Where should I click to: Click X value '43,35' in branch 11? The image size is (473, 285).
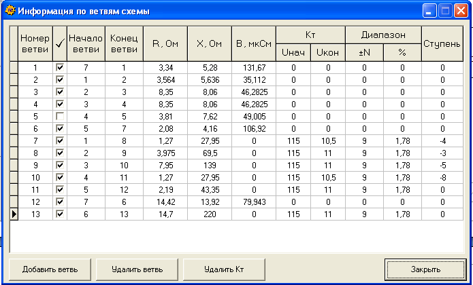[x=210, y=190]
